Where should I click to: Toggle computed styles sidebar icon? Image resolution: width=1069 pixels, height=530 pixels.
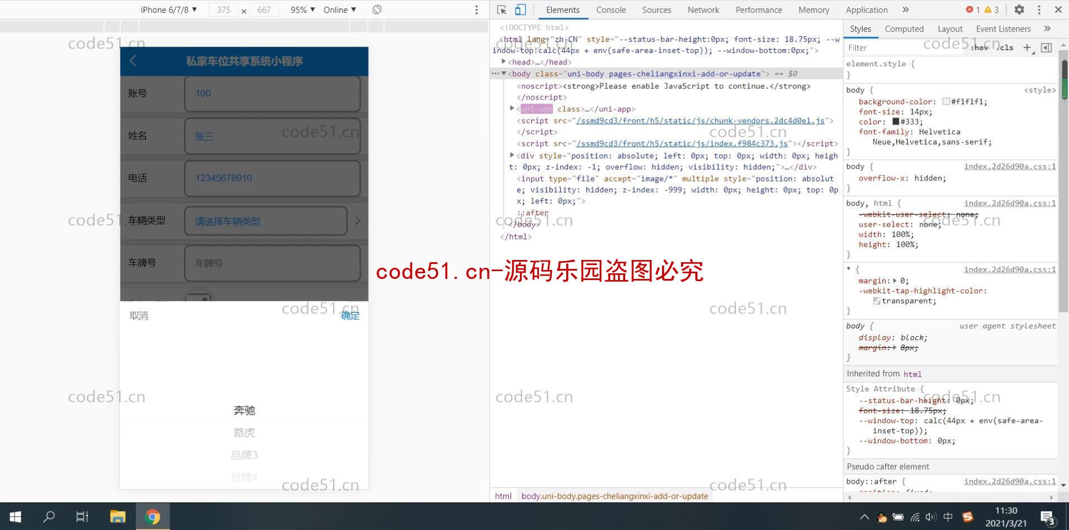[x=1046, y=48]
